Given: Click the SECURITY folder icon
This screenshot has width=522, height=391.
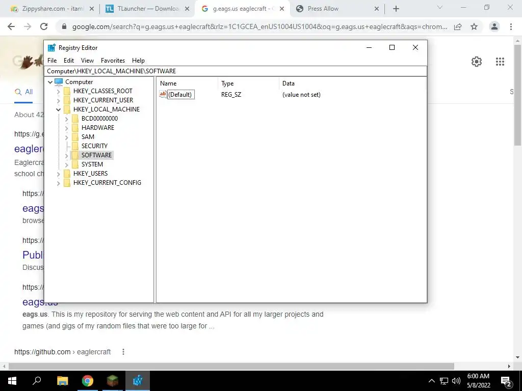Looking at the screenshot, I should tap(75, 146).
